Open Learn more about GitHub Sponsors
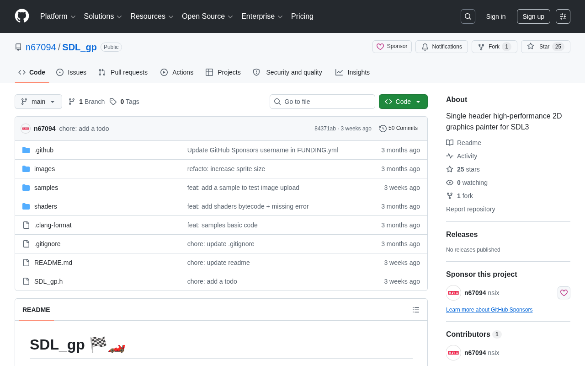Image resolution: width=585 pixels, height=366 pixels. [489, 310]
